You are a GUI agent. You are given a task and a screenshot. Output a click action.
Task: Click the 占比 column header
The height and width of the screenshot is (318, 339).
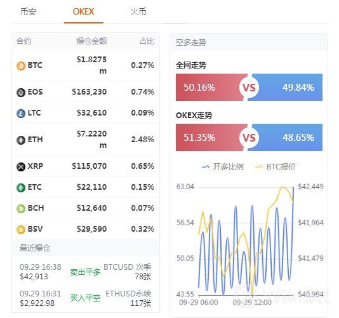coord(147,41)
